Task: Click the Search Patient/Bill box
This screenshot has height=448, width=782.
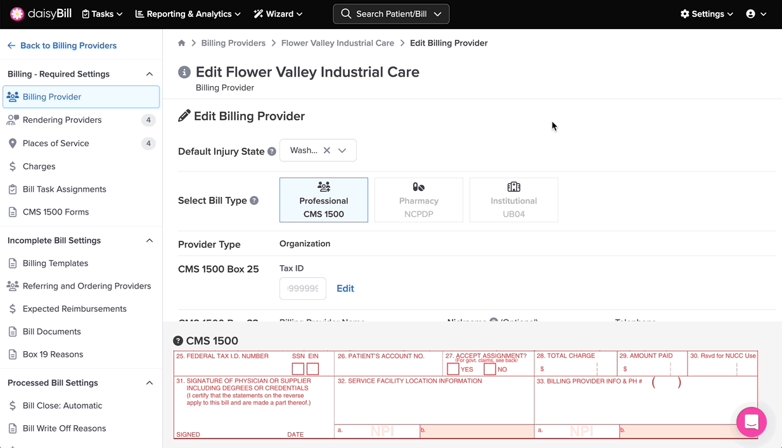Action: click(x=391, y=14)
